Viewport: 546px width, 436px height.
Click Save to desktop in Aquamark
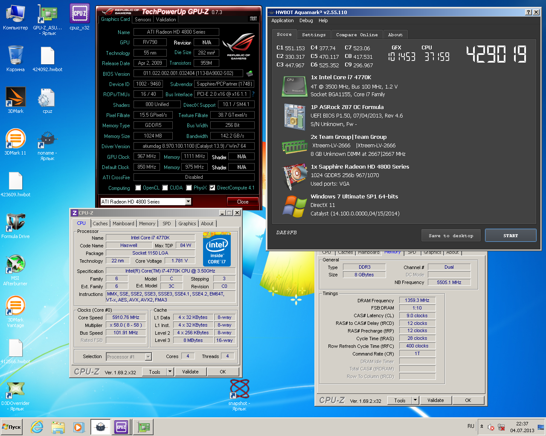[x=451, y=235]
